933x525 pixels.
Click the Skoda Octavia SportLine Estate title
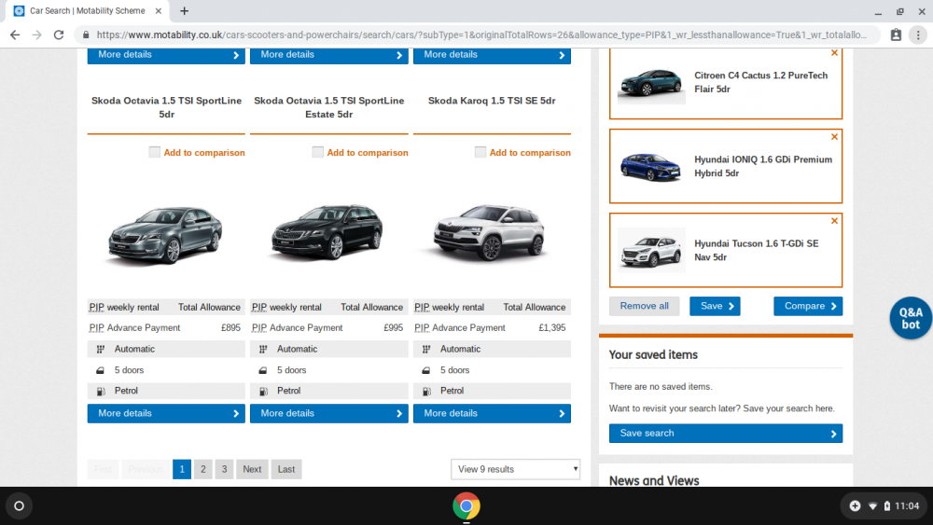pos(329,107)
